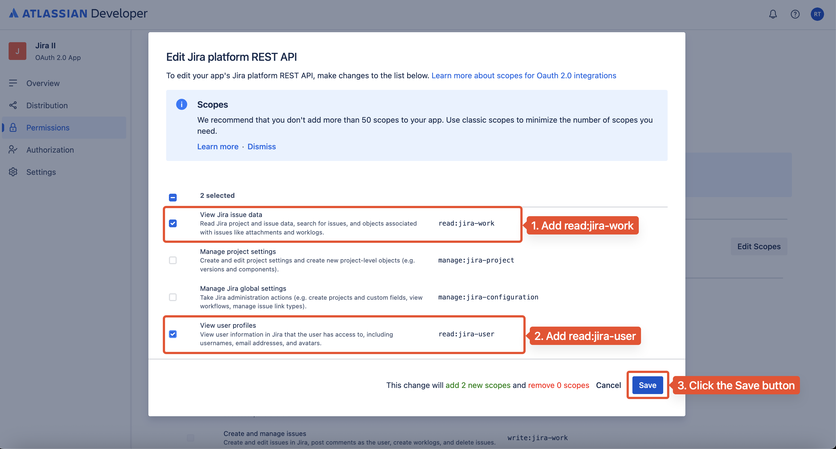Click the Jira II app icon
Viewport: 836px width, 449px height.
tap(17, 51)
